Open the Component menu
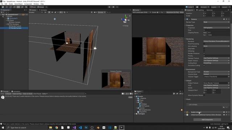232x130 pixels. (28, 4)
